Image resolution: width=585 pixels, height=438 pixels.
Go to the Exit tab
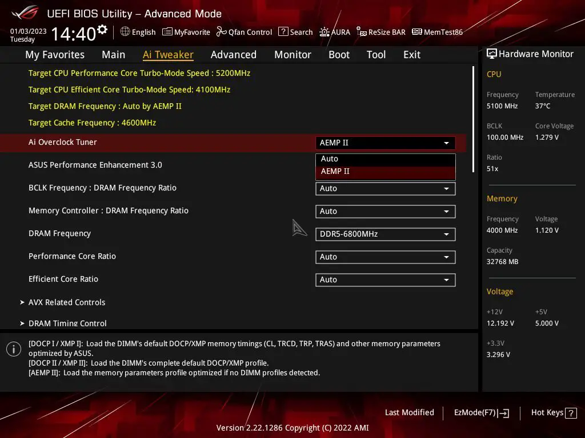pos(412,55)
